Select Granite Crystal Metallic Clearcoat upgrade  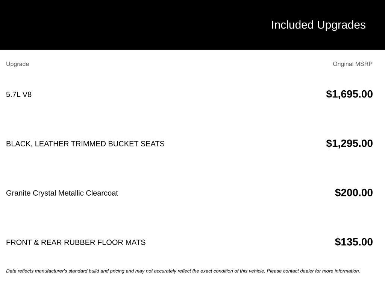pyautogui.click(x=62, y=193)
